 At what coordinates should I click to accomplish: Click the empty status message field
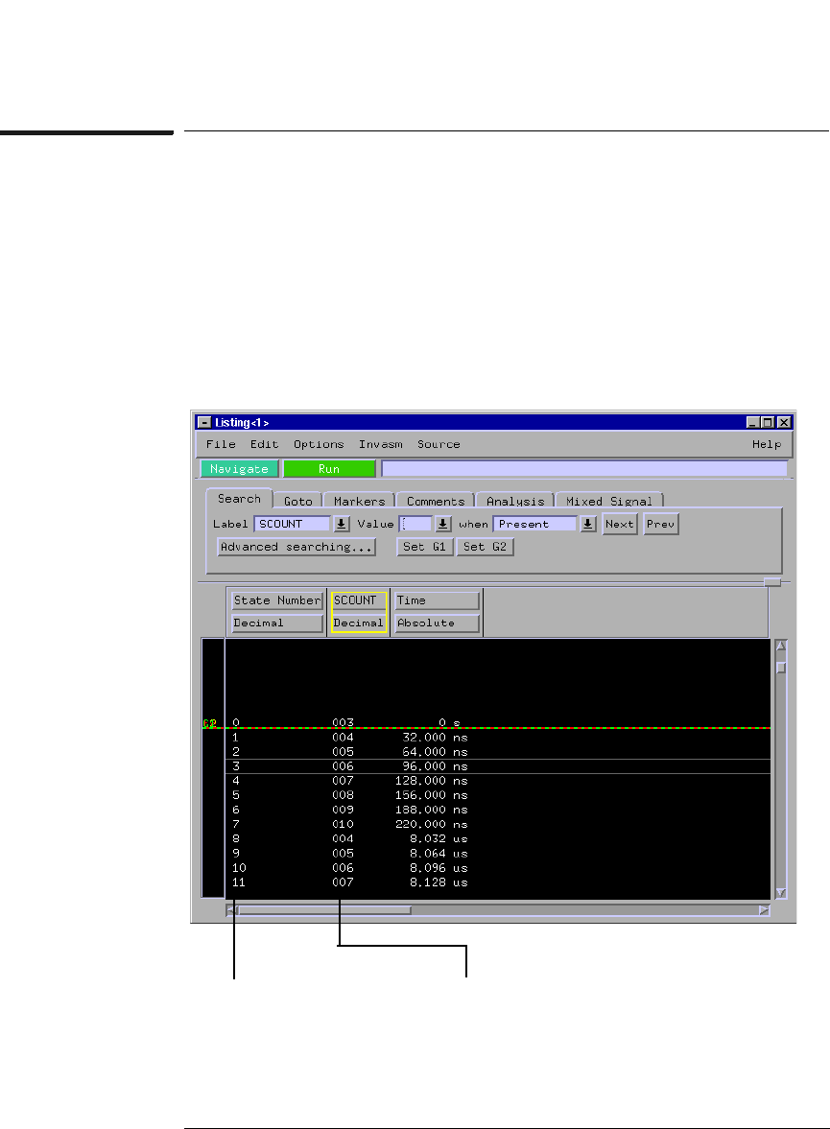pos(584,469)
